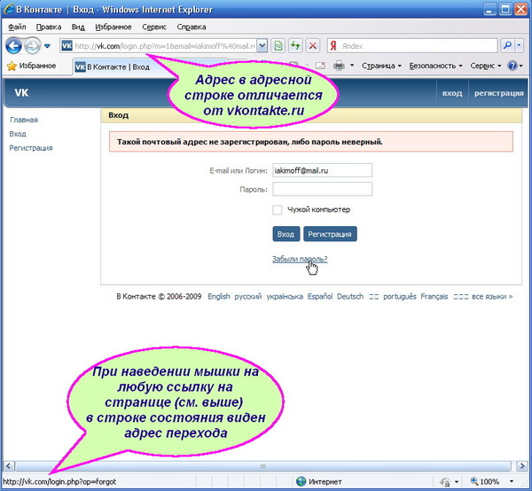Image resolution: width=532 pixels, height=491 pixels.
Task: Click the Internet Explorer title bar icon
Action: click(9, 9)
